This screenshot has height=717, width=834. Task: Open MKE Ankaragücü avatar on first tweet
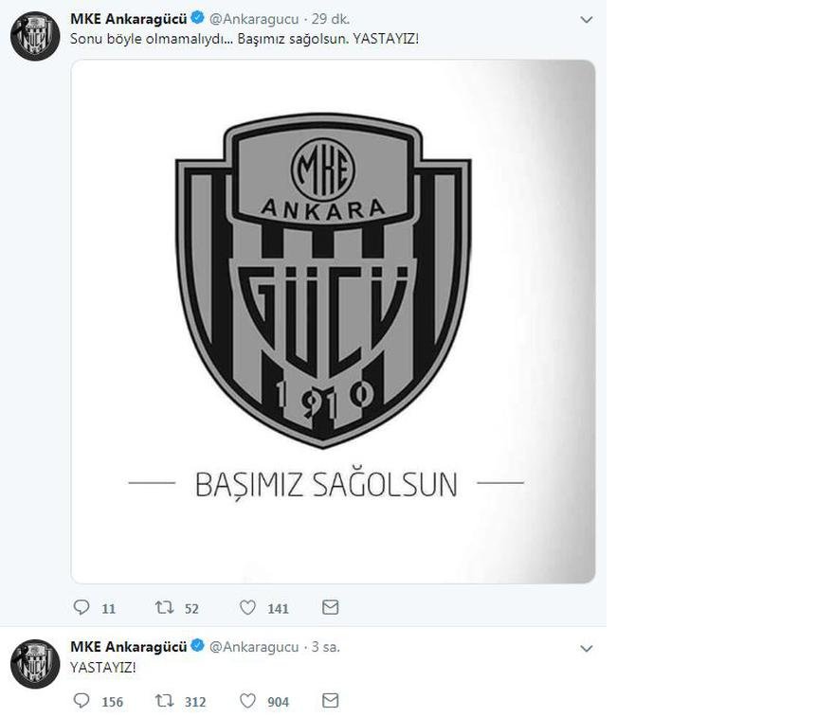[x=35, y=36]
